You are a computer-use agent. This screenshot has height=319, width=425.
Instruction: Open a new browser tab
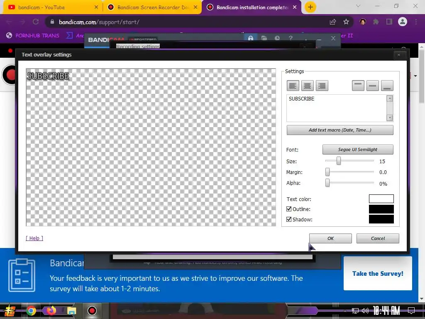[x=310, y=7]
